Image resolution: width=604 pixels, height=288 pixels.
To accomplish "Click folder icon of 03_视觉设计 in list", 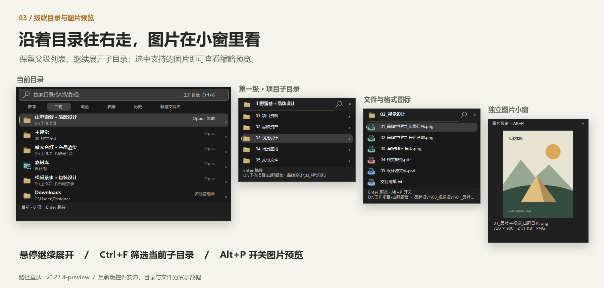I will 247,138.
